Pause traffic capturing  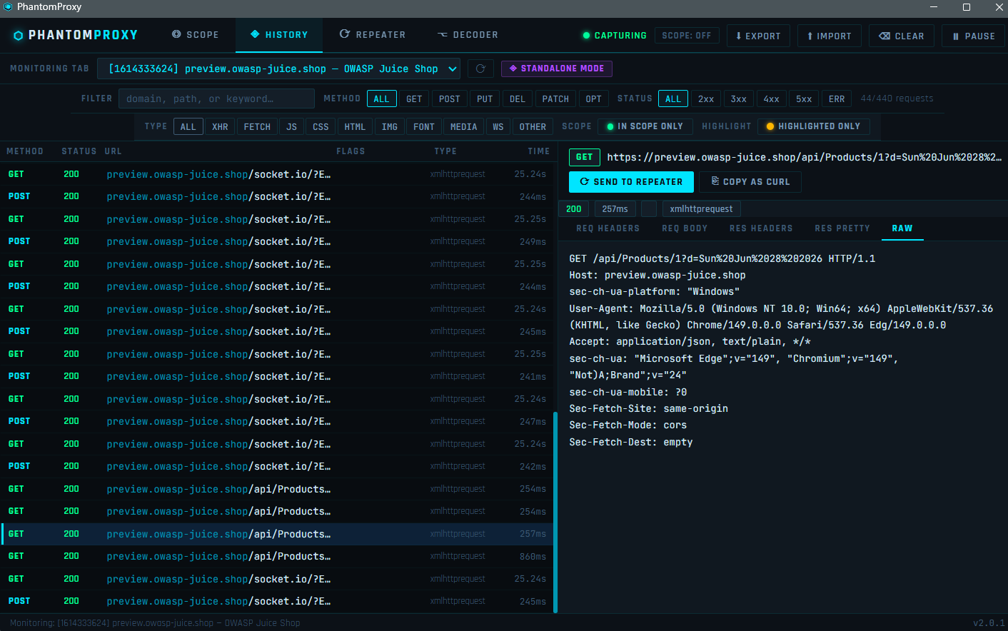974,36
